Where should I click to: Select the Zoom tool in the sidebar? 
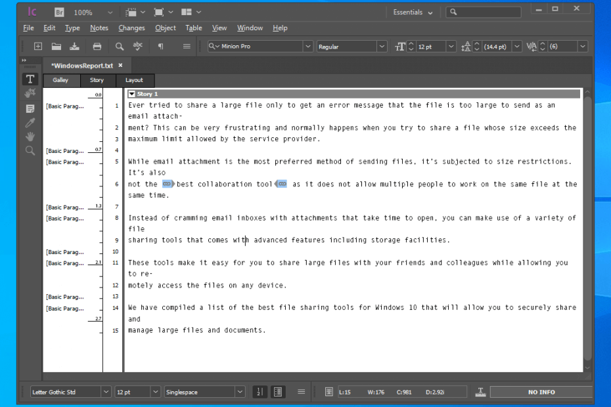29,151
